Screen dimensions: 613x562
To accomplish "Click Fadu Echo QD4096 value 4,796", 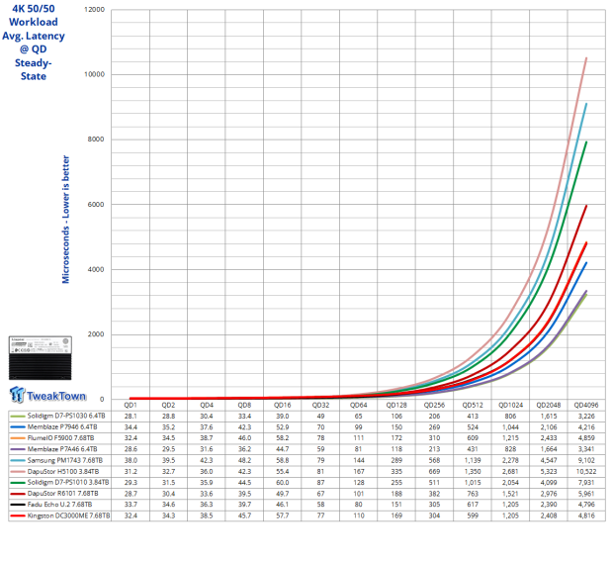I will click(586, 505).
